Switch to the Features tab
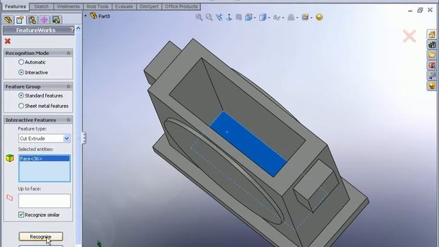 tap(15, 6)
